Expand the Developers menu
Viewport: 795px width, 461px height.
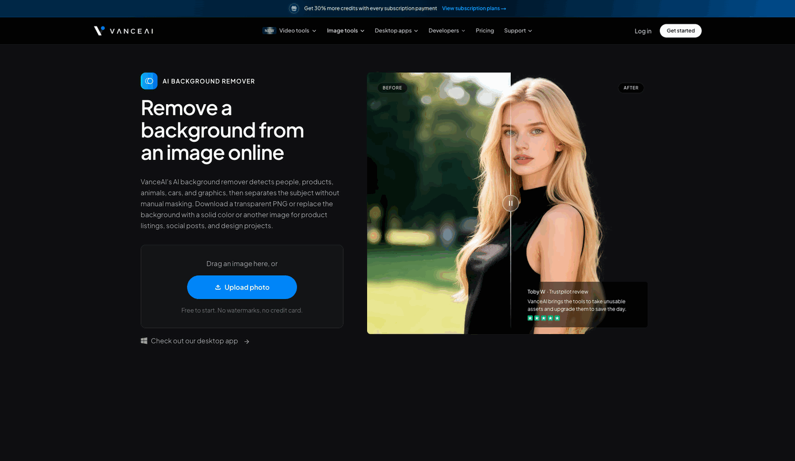click(447, 31)
